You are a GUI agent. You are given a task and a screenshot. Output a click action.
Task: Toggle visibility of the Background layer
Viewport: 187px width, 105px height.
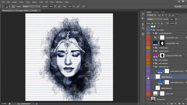click(148, 99)
